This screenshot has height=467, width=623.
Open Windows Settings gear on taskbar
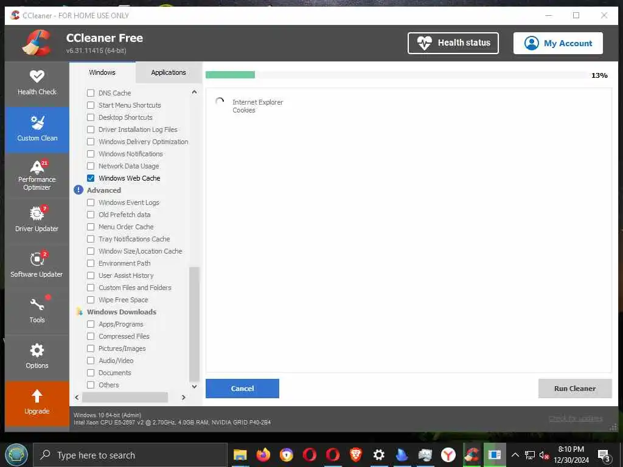tap(378, 455)
